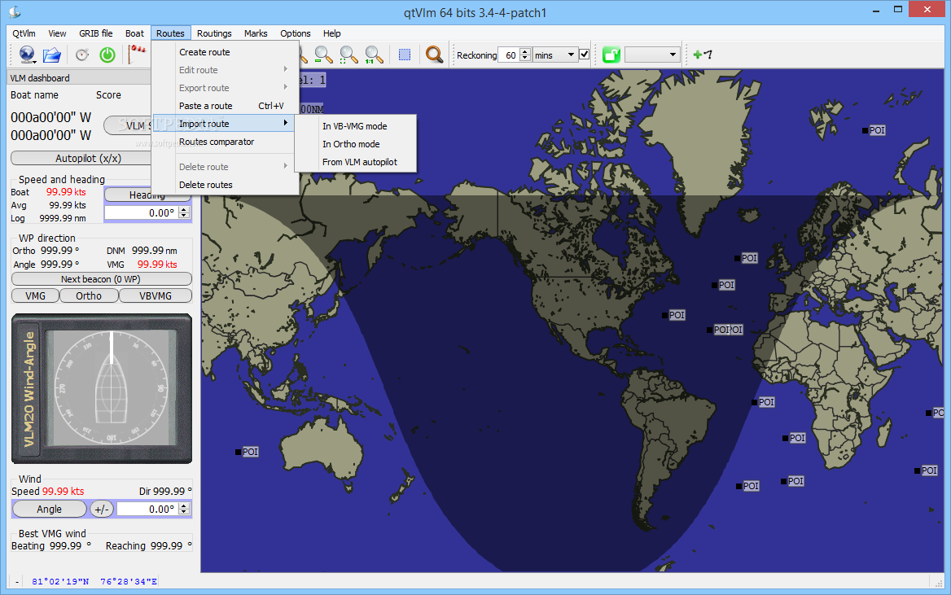The height and width of the screenshot is (595, 951).
Task: Click the green power button icon
Action: [x=107, y=55]
